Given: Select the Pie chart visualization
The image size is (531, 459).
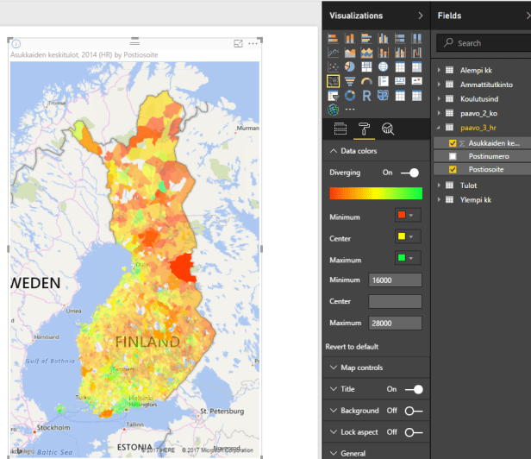Looking at the screenshot, I should (350, 66).
